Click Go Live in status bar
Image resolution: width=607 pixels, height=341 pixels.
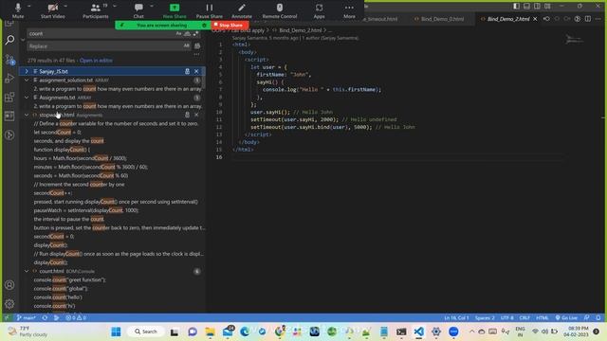[x=566, y=318]
